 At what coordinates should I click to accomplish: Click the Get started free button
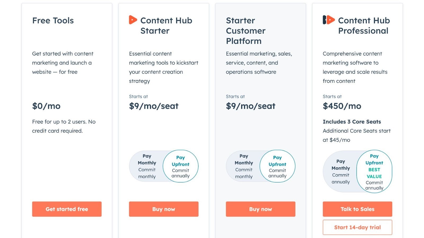[67, 209]
